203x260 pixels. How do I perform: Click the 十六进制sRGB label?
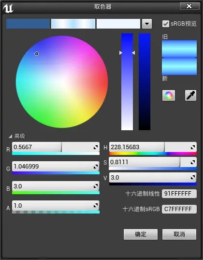click(141, 209)
